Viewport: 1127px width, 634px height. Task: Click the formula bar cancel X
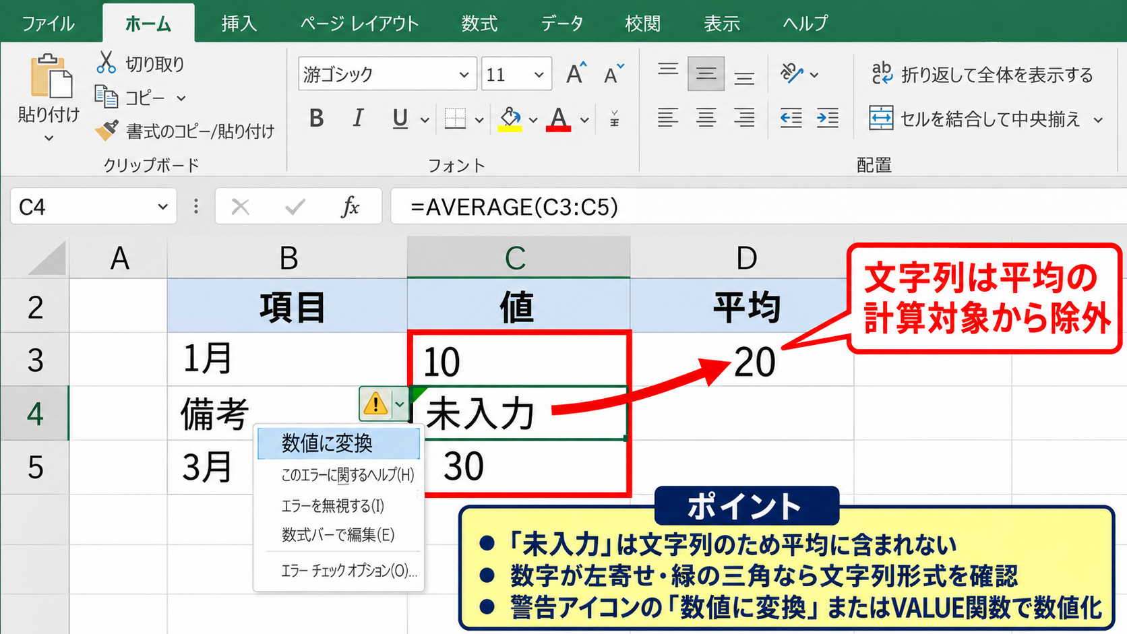(x=240, y=206)
